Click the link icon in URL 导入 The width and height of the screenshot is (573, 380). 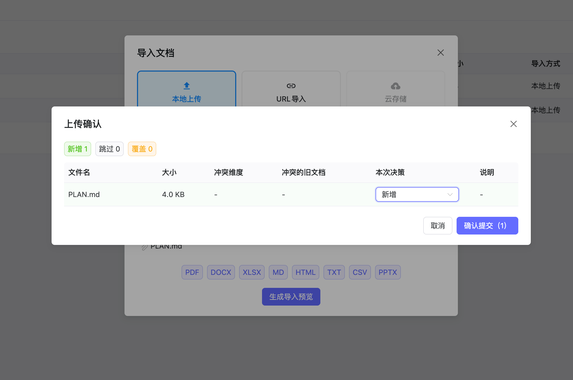291,86
